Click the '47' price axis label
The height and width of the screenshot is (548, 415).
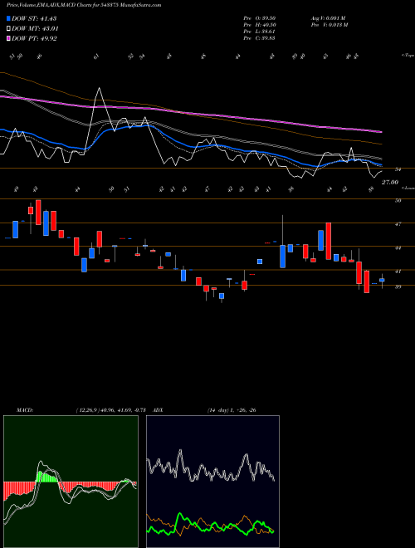(398, 223)
